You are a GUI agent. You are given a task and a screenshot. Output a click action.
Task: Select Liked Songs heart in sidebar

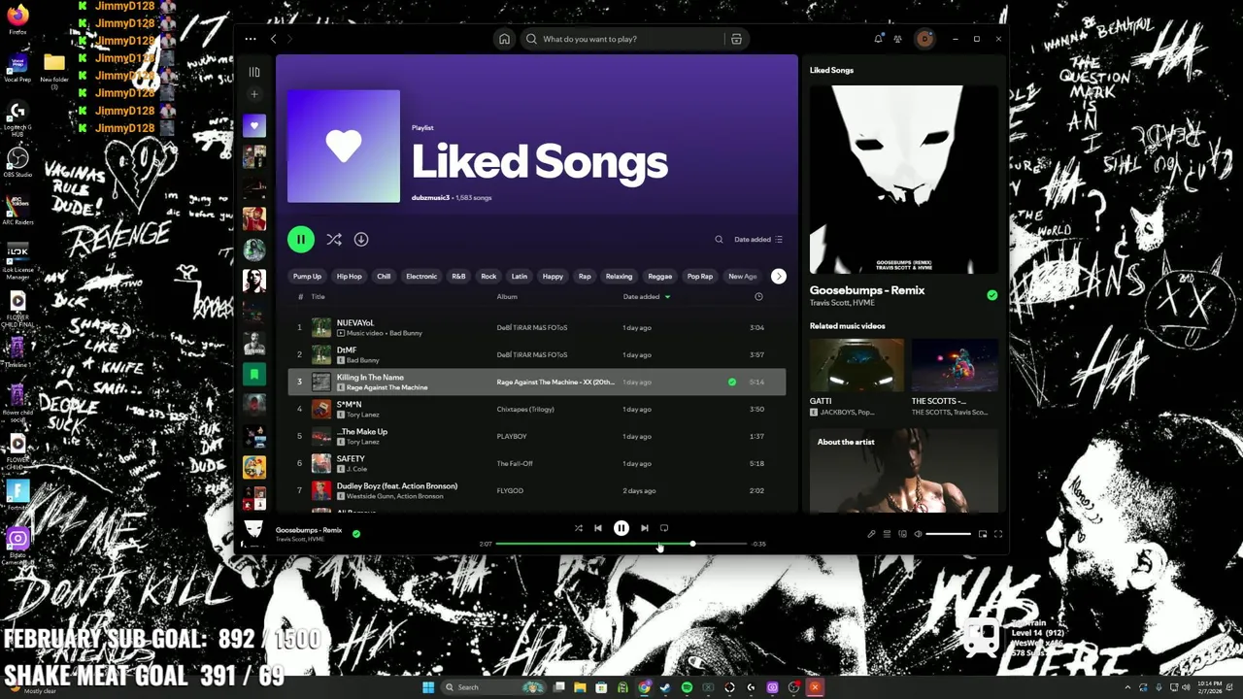pos(254,125)
